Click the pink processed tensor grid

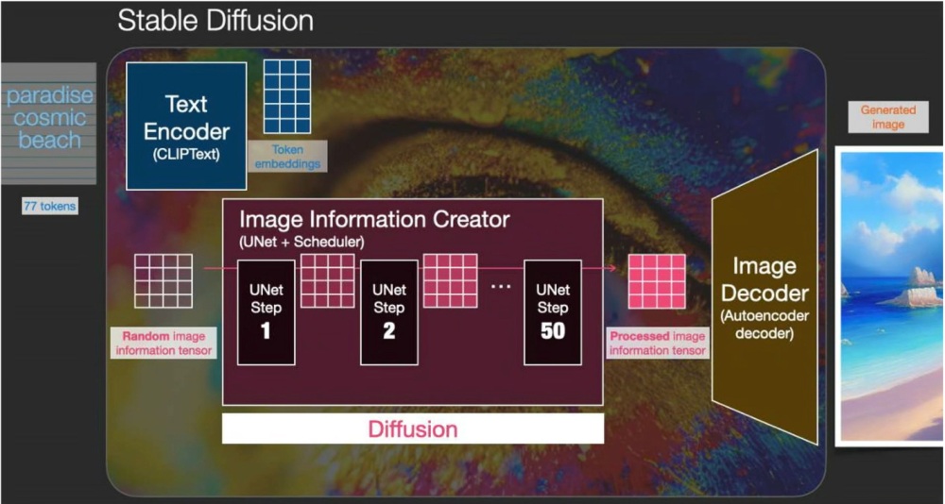(657, 281)
